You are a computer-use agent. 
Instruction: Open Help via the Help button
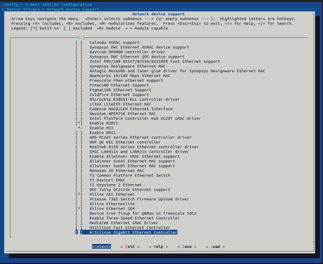click(158, 247)
